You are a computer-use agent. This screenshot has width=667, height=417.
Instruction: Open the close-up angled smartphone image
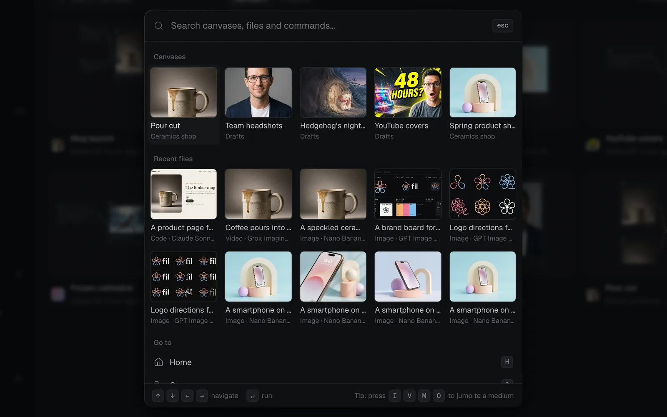(333, 288)
